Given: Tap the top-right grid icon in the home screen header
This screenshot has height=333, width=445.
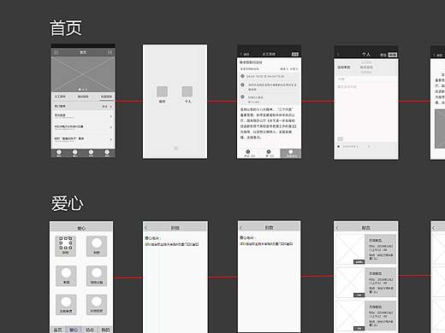Looking at the screenshot, I should [x=110, y=52].
